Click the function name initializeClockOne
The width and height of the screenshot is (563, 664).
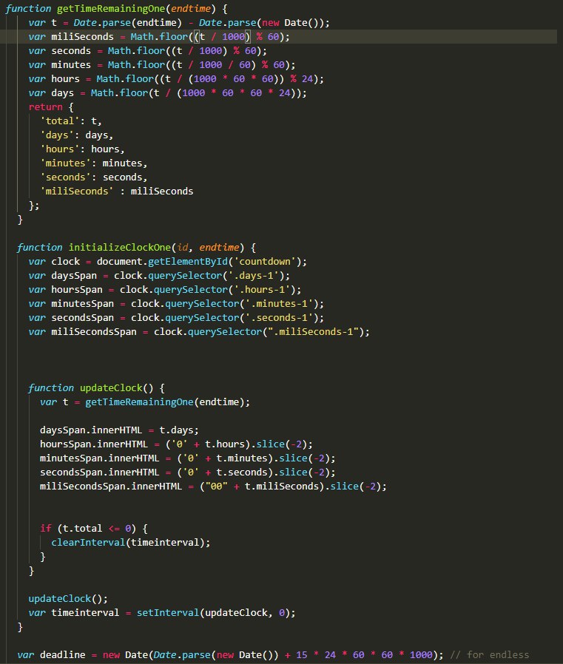coord(119,247)
